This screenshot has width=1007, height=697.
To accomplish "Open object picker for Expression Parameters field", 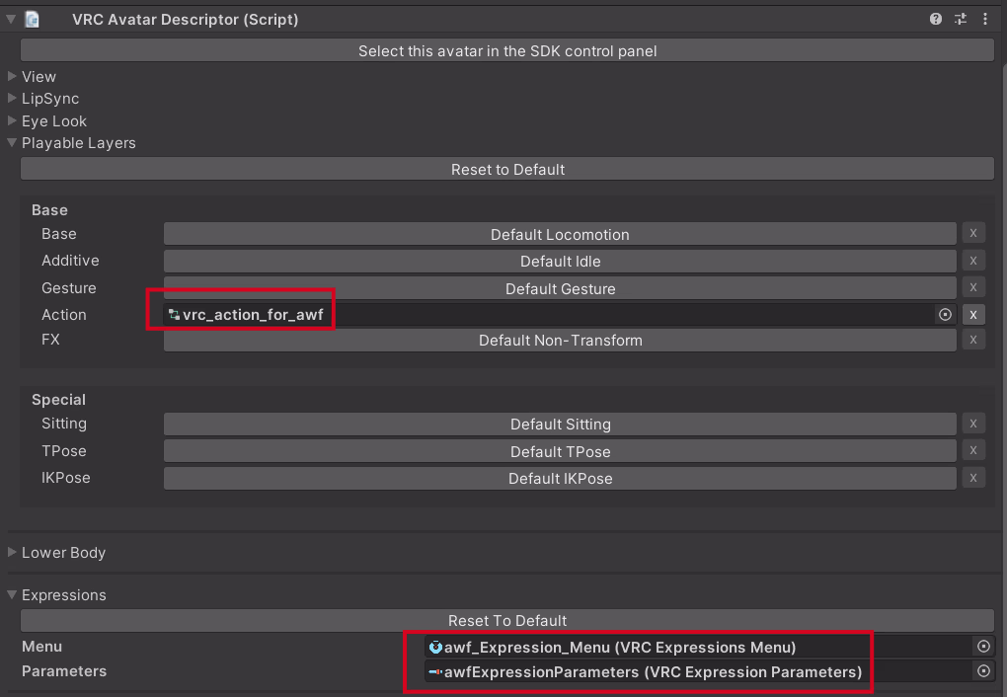I will [x=983, y=671].
